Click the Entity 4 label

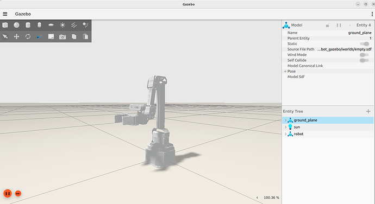(364, 25)
